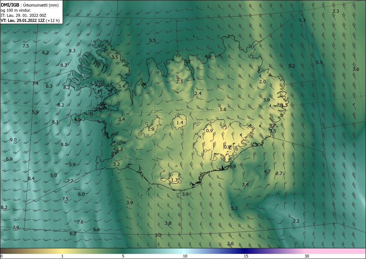Click the 7.4 value on the map
The image size is (366, 259).
(x=35, y=83)
